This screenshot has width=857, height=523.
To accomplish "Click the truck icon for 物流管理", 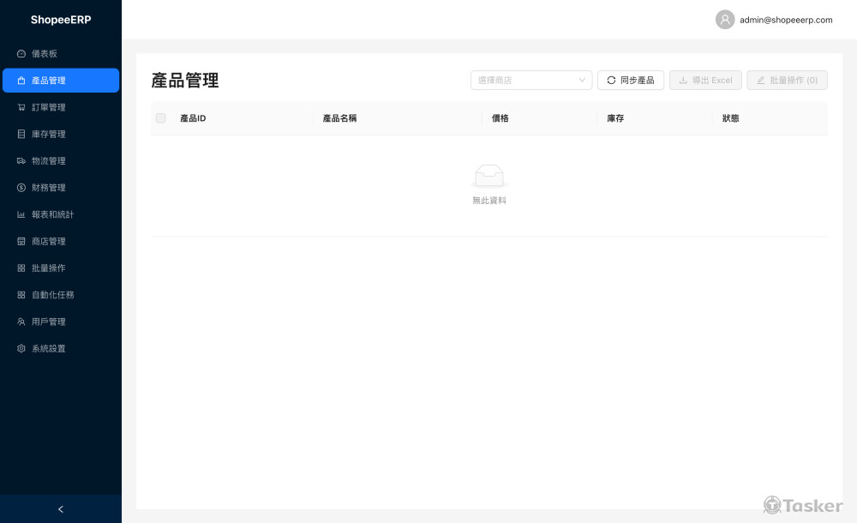I will coord(21,160).
